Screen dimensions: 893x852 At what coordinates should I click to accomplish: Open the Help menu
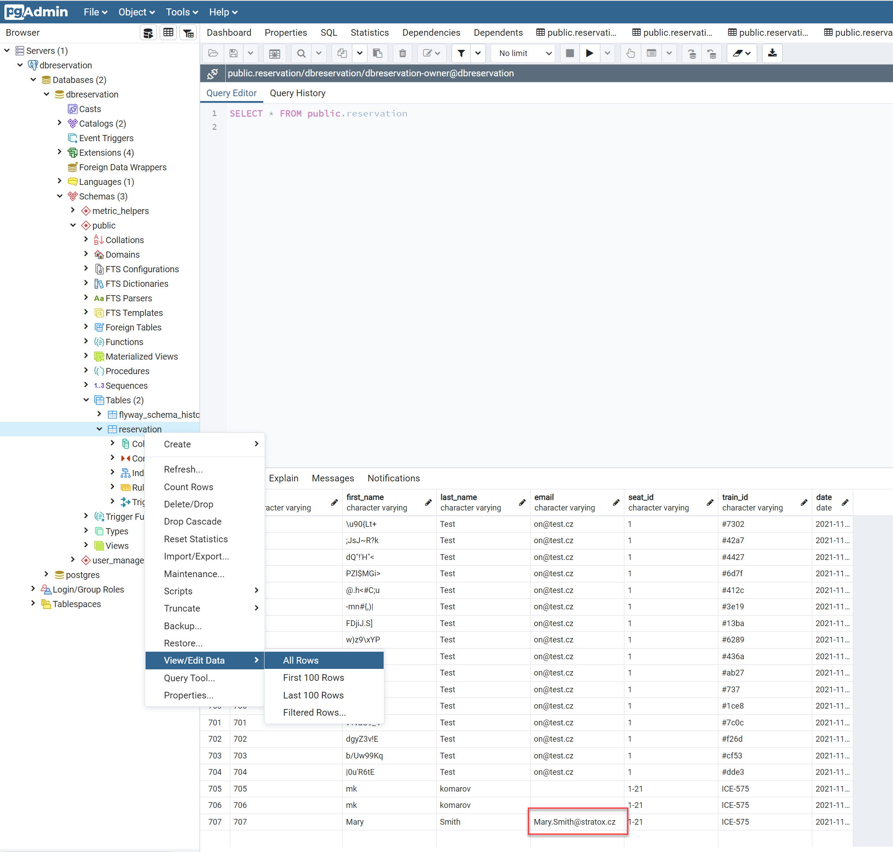point(223,12)
